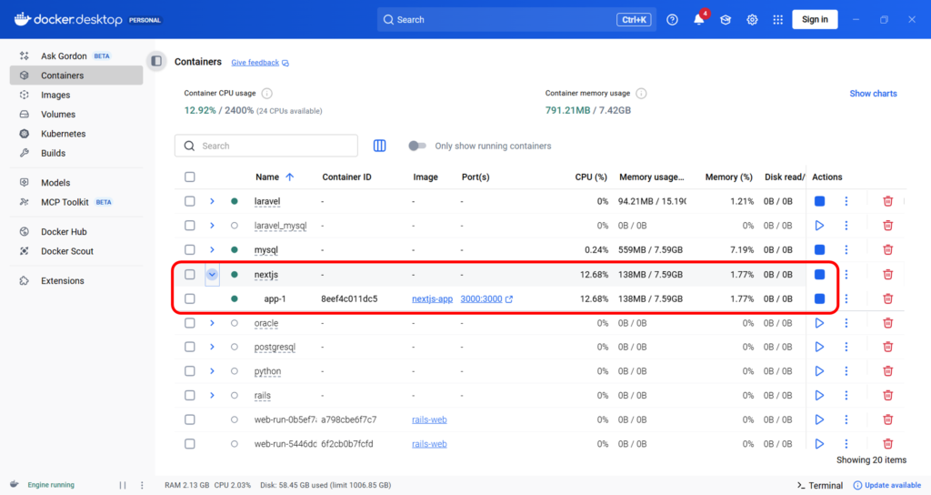
Task: Open more actions for nextjs
Action: click(846, 274)
